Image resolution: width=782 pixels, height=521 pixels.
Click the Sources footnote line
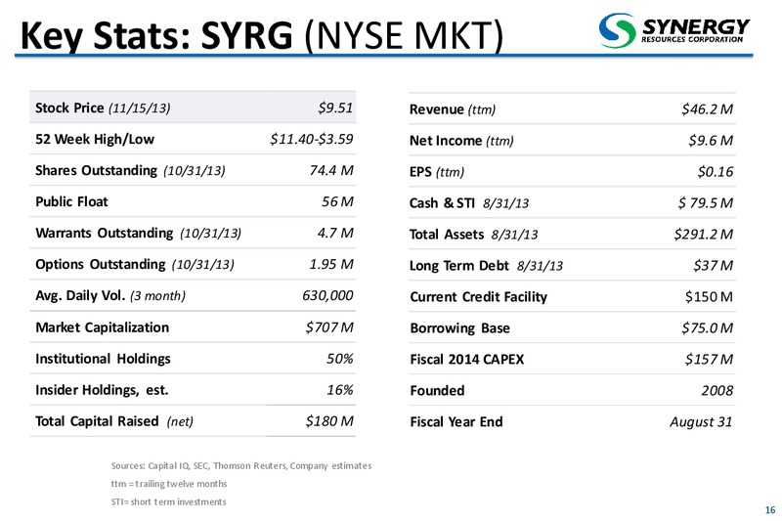click(x=241, y=465)
